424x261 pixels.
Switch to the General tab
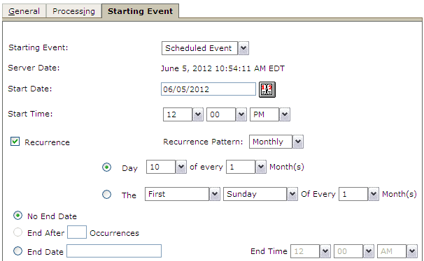(x=24, y=11)
